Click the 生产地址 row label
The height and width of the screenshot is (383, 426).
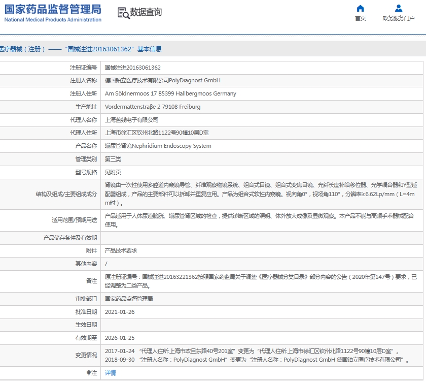tap(86, 107)
